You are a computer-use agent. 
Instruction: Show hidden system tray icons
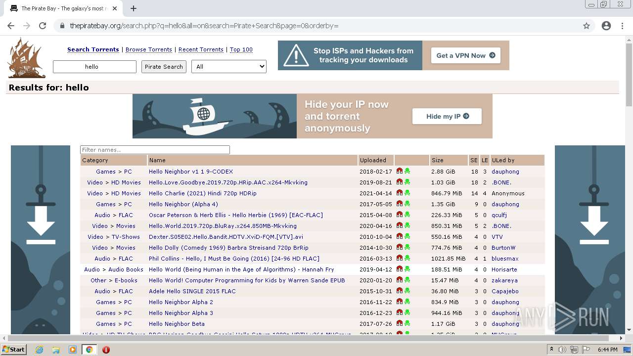551,350
